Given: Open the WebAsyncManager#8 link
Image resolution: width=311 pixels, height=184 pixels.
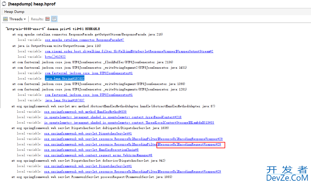Looking at the screenshot, I should pyautogui.click(x=98, y=155).
